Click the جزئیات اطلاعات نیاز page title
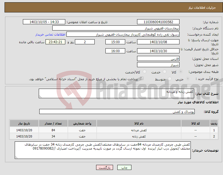Screen dimensions: 223x175 [x=202, y=8]
